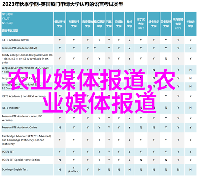Select the 曼彻斯特大学 column header
Screen dimensions: 198x177
pyautogui.click(x=60, y=24)
